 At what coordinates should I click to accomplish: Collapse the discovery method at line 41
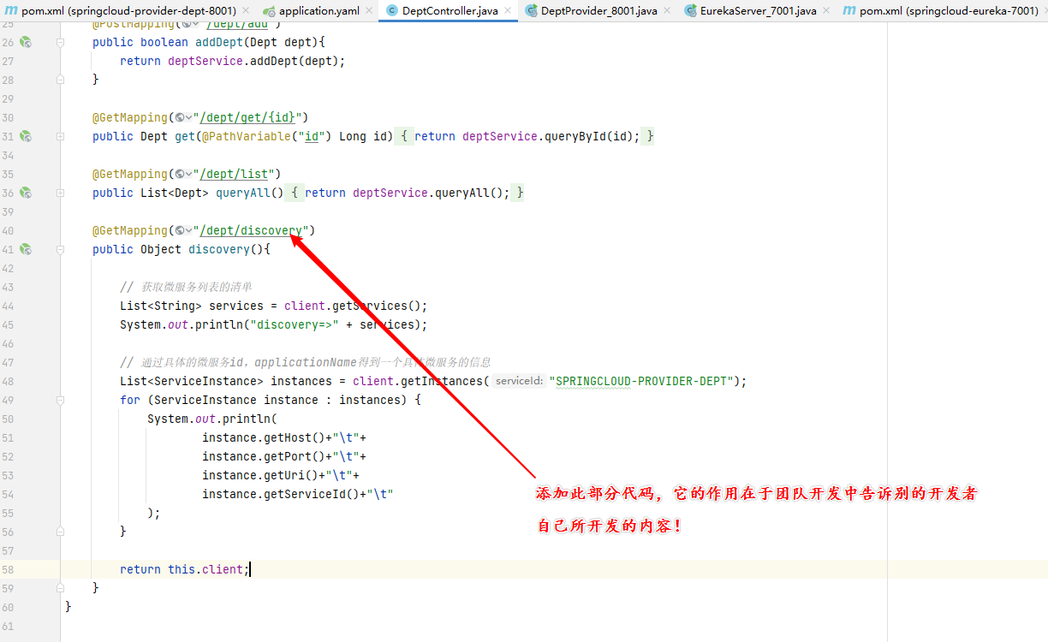[x=61, y=249]
